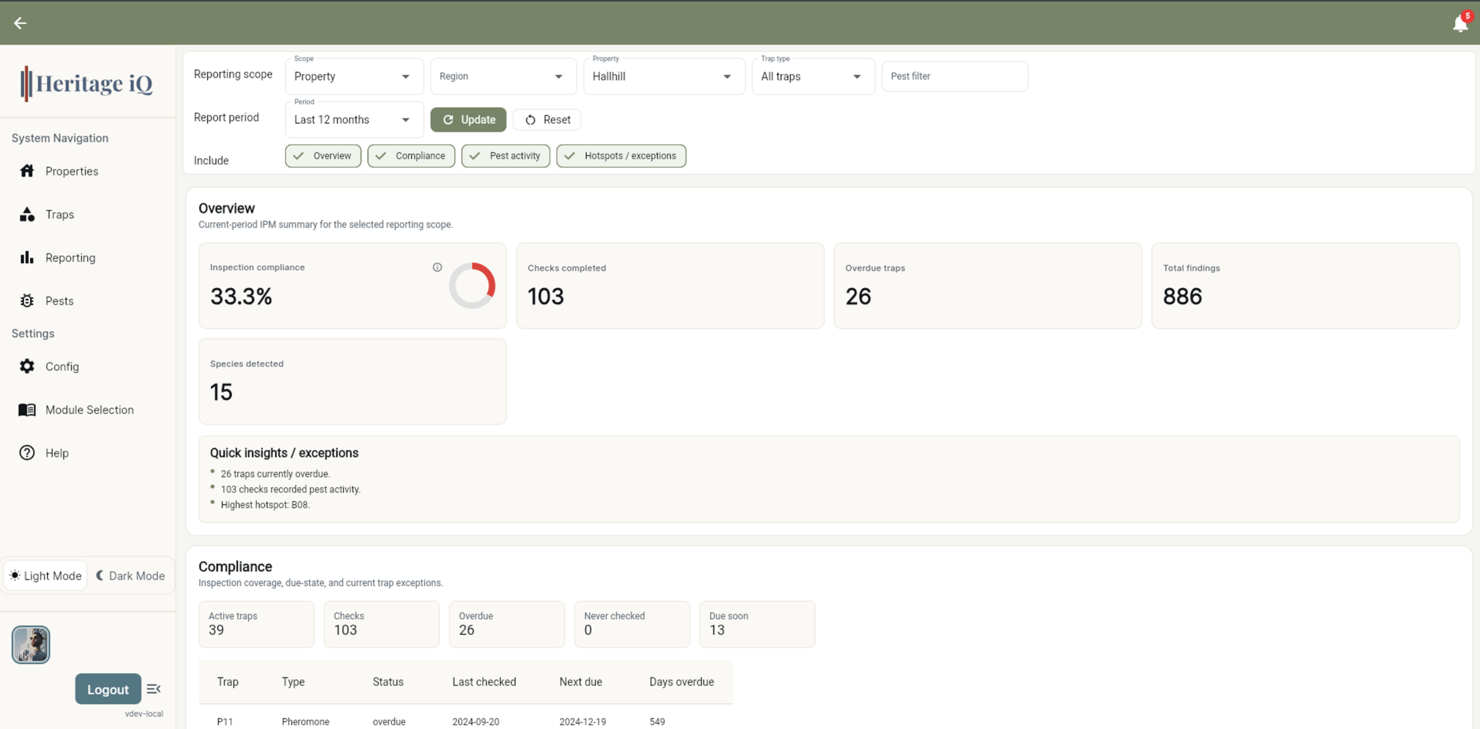The width and height of the screenshot is (1480, 729).
Task: Click the Due soon 13 tile
Action: point(757,624)
